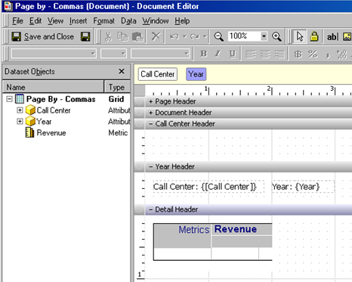Viewport: 352px width, 282px height.
Task: Sort by the Name column header
Action: (53, 87)
